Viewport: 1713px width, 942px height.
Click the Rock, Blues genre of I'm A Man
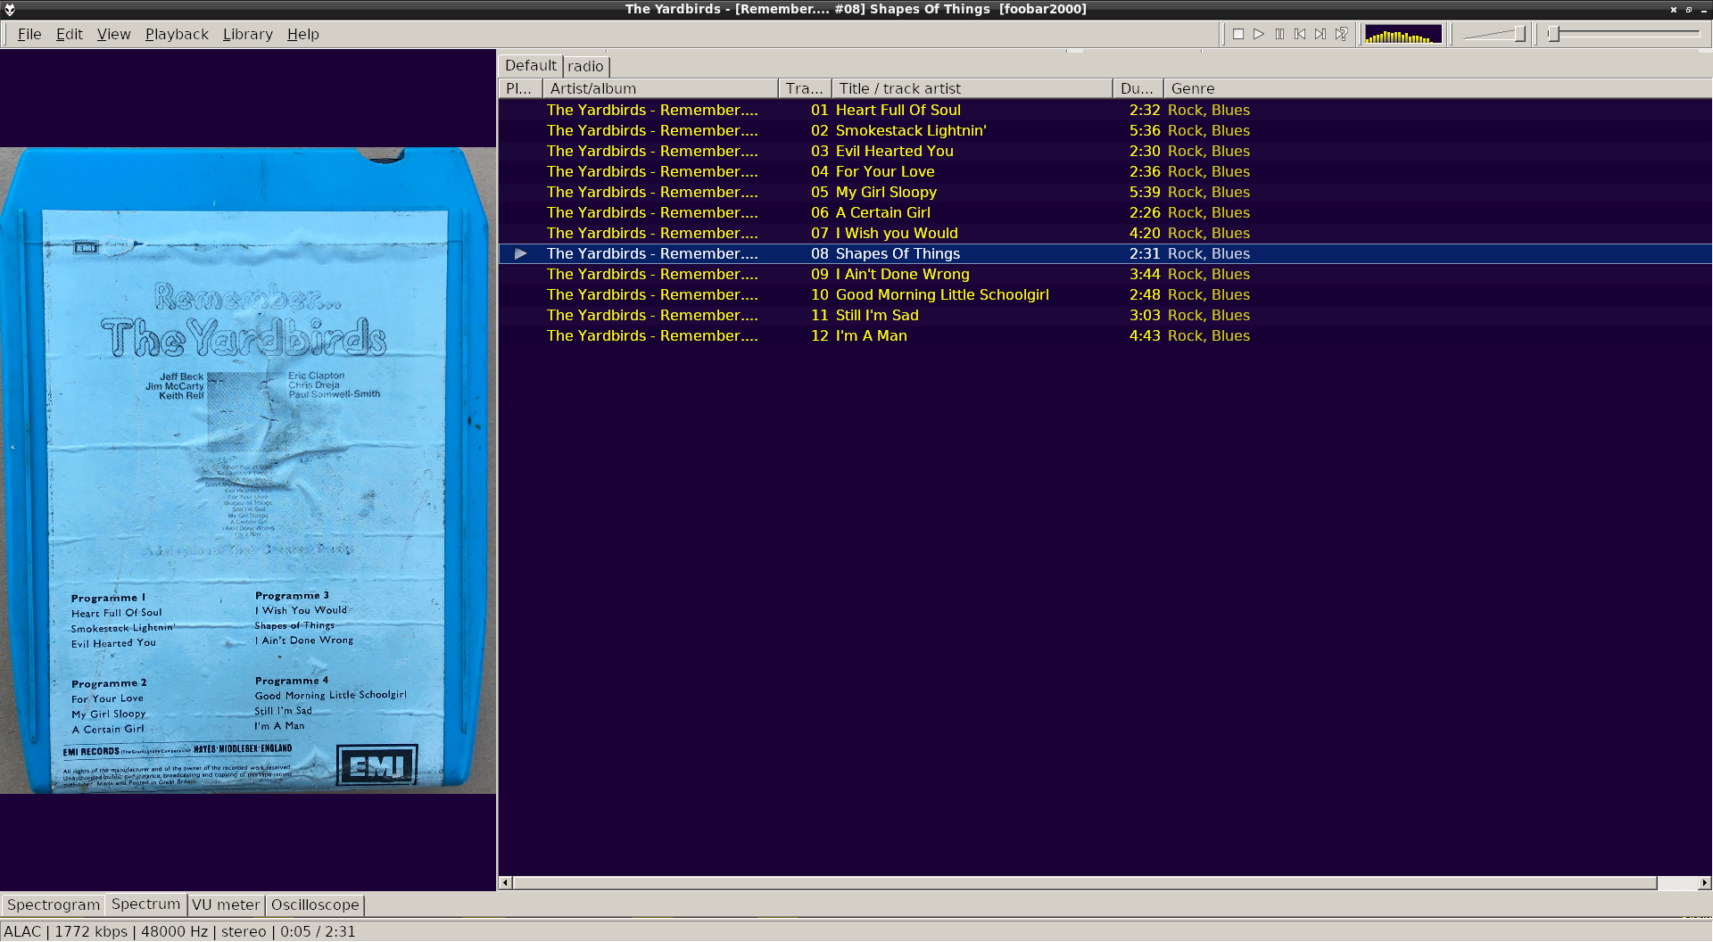[x=1209, y=335]
